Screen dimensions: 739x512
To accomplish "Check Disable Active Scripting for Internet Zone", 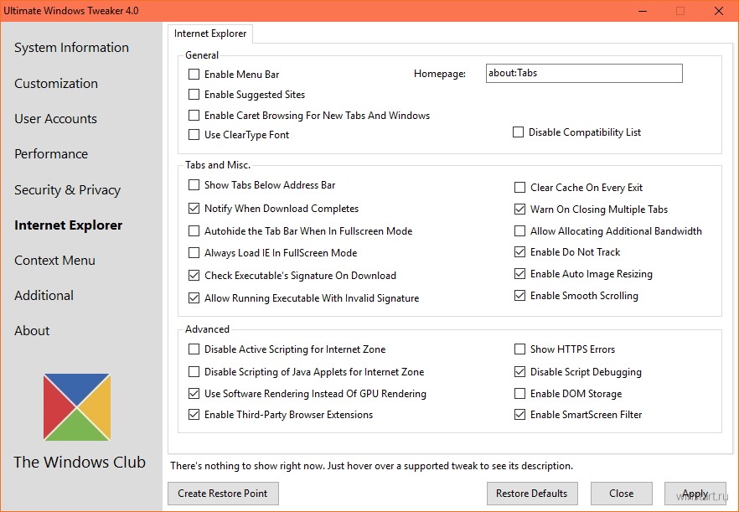I will 194,349.
